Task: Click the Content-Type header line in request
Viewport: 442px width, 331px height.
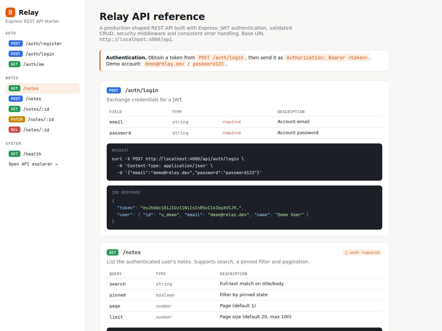Action: (x=165, y=166)
